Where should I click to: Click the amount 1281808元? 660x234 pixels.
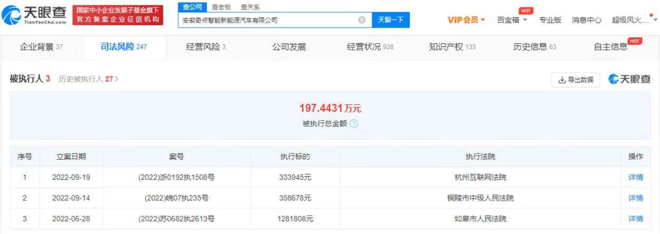tap(295, 219)
